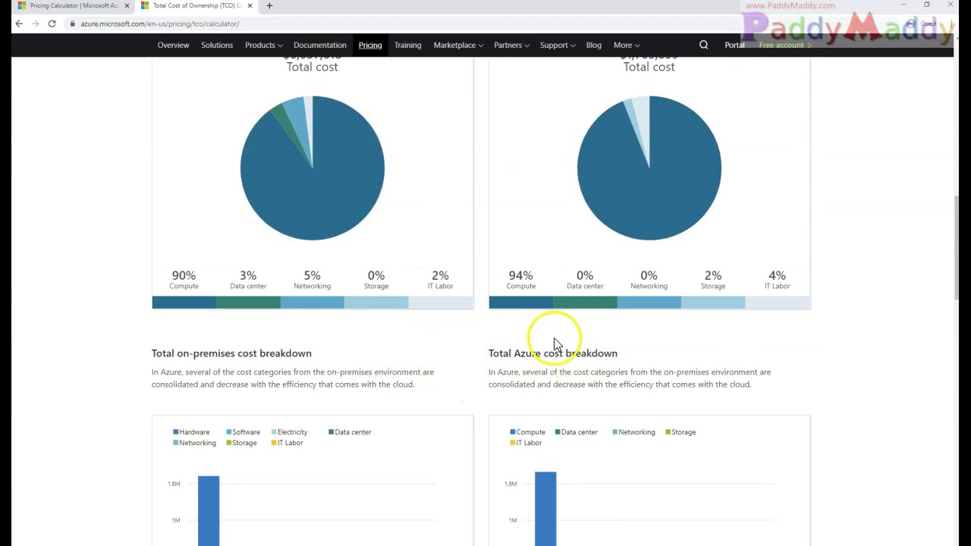Viewport: 971px width, 546px height.
Task: Toggle Electricity legend item in on-premises chart
Action: (x=289, y=432)
